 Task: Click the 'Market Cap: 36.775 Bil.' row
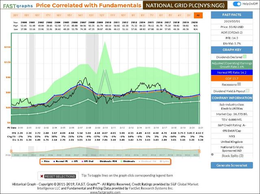click(232, 114)
